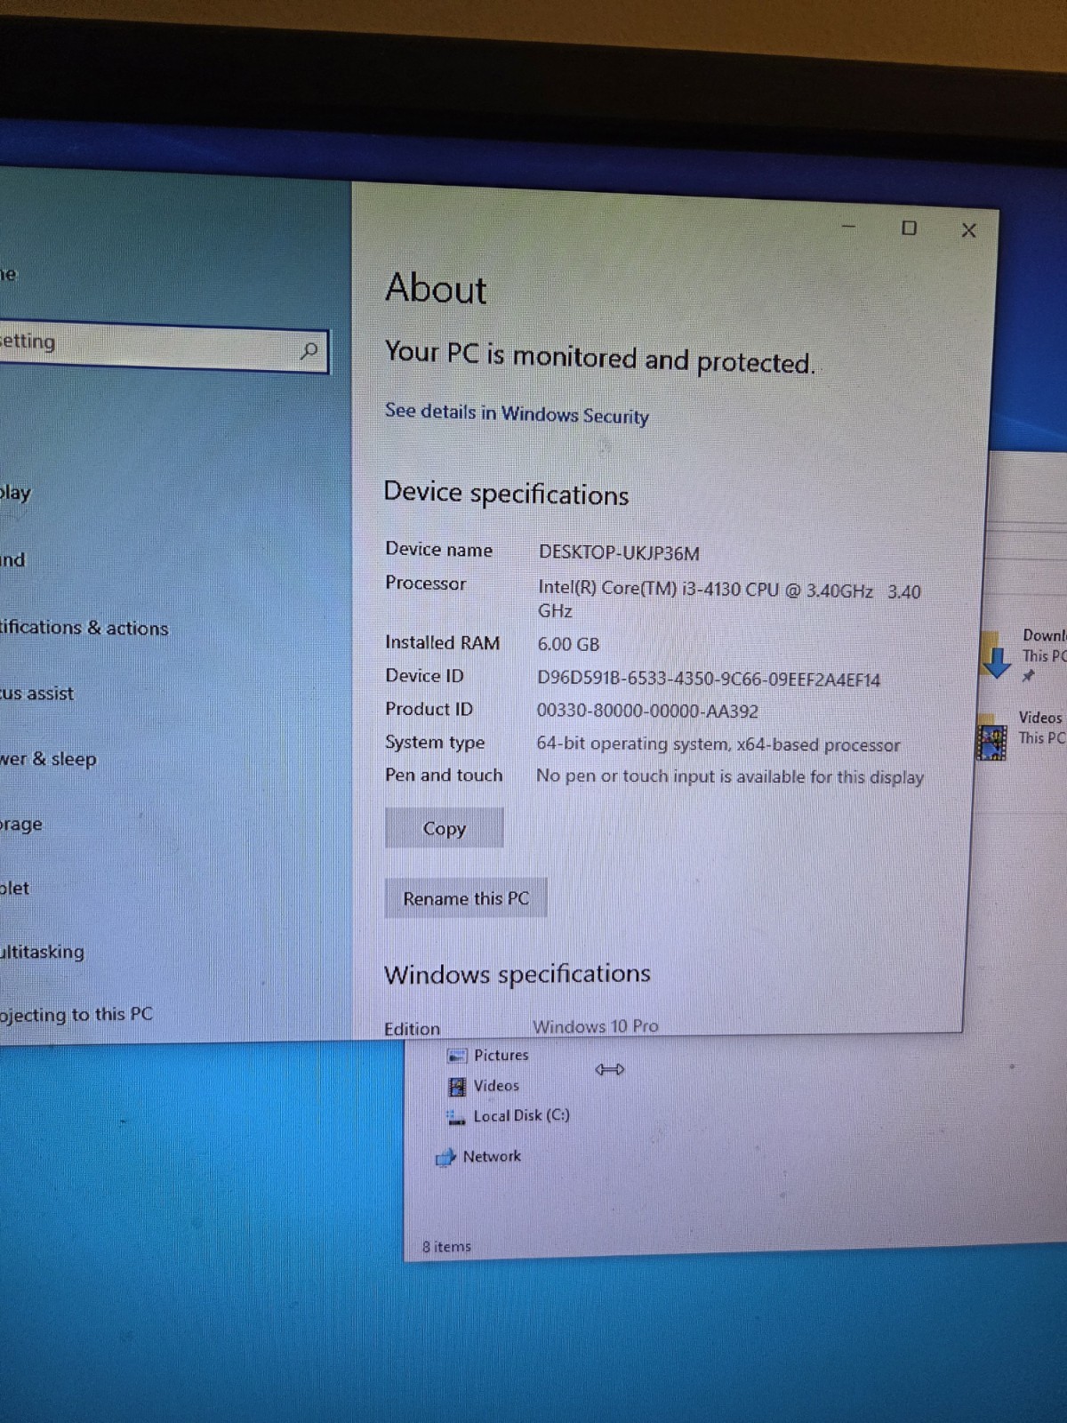Open Projecting to this PC settings
1067x1423 pixels.
(x=76, y=1014)
